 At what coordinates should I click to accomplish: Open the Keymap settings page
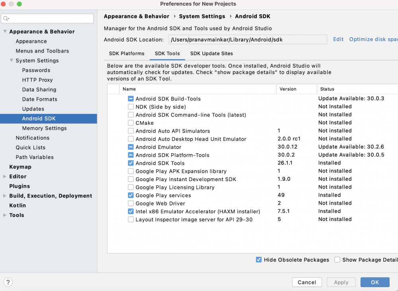20,167
